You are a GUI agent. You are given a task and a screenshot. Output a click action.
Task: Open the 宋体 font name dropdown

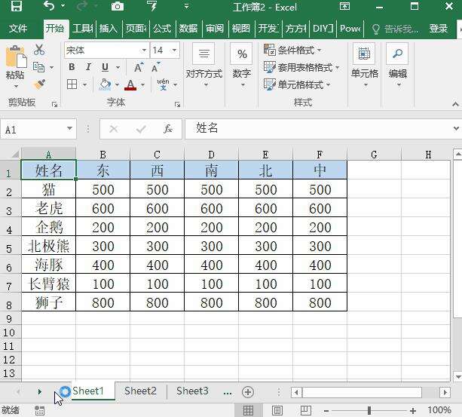click(x=144, y=50)
